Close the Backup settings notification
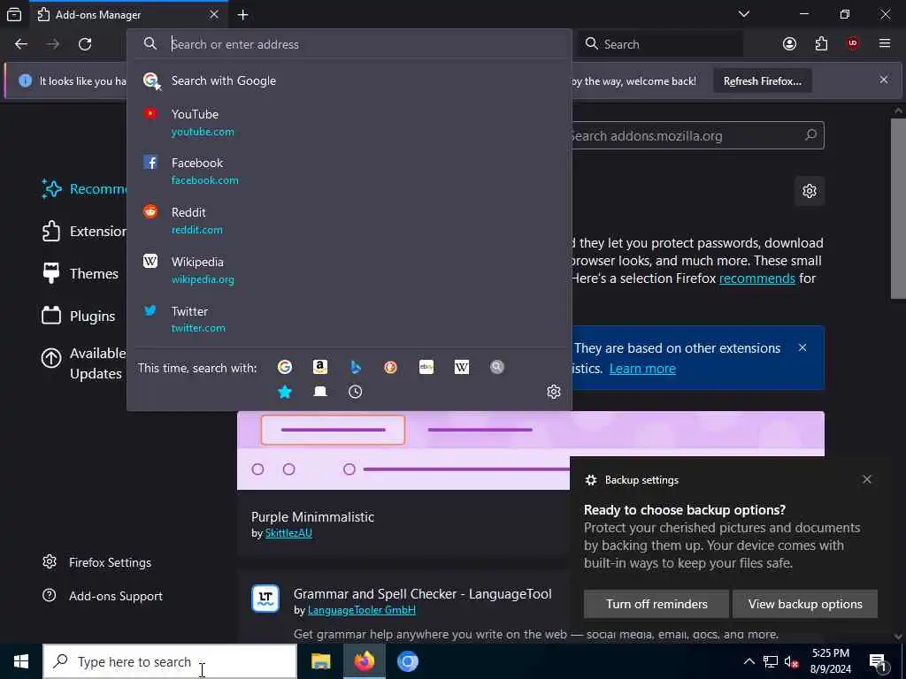The width and height of the screenshot is (906, 679). tap(867, 479)
